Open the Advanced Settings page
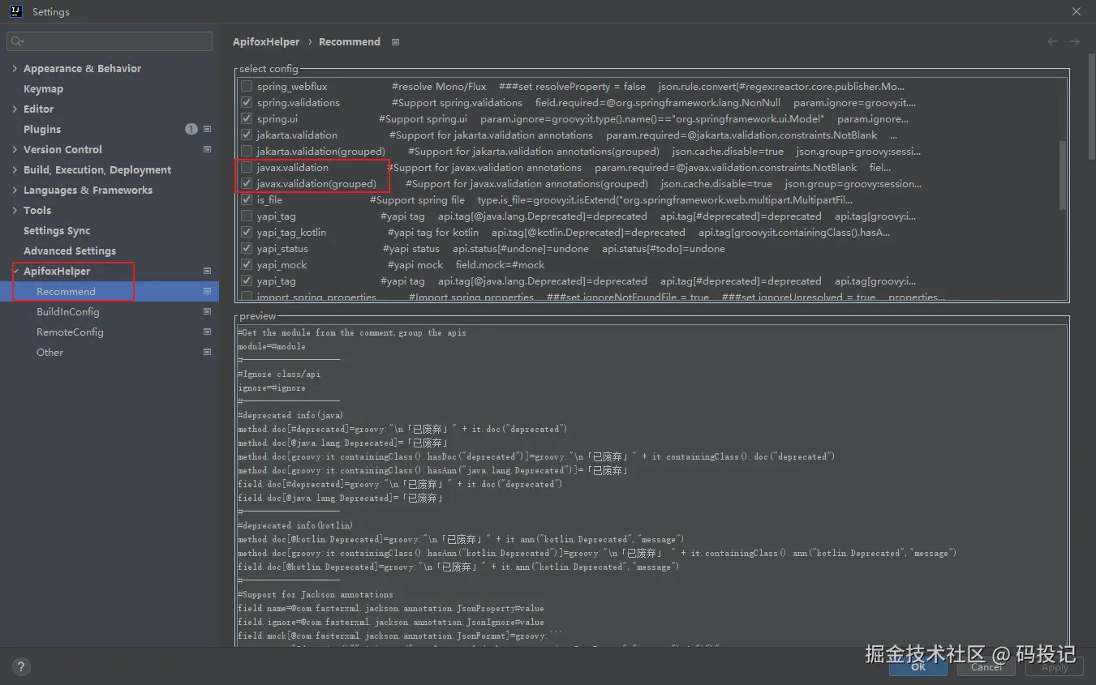 coord(70,250)
